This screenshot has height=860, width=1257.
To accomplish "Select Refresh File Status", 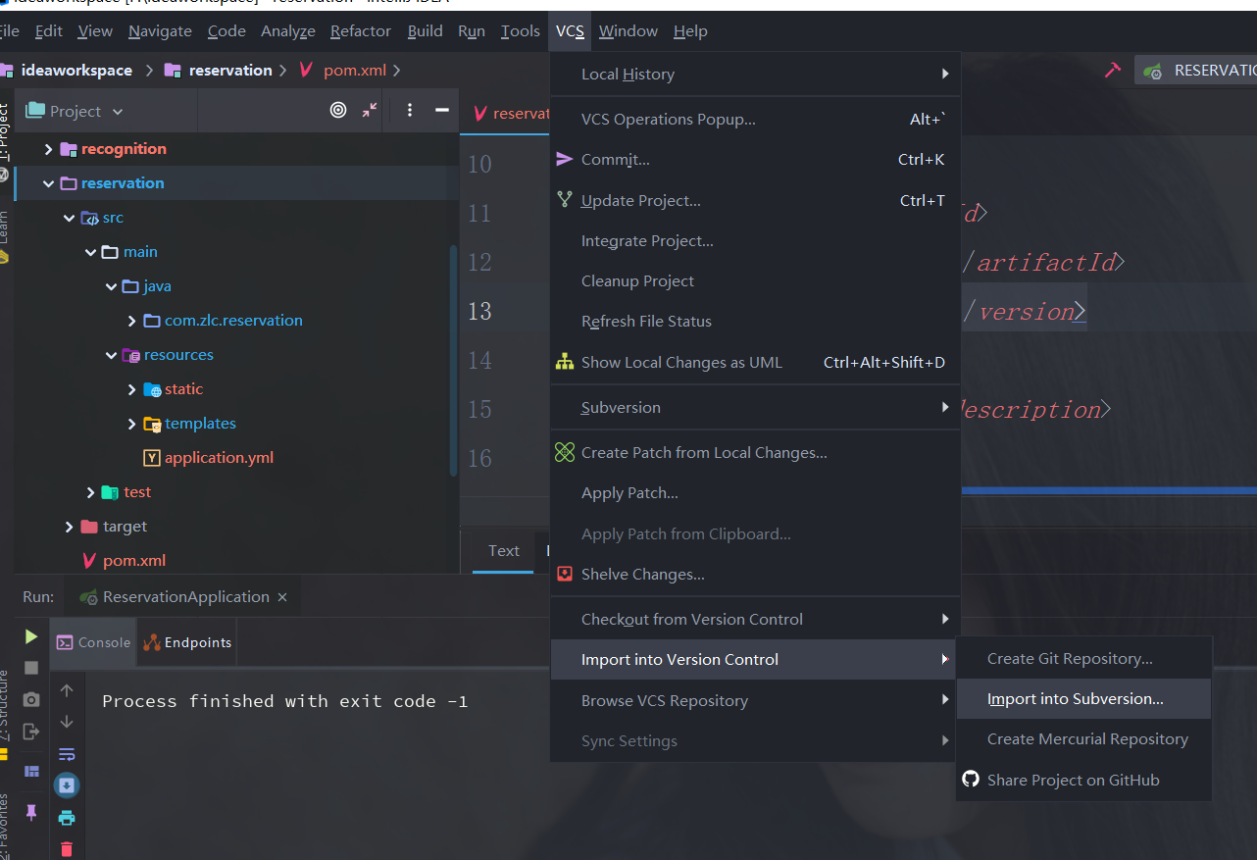I will click(x=755, y=321).
